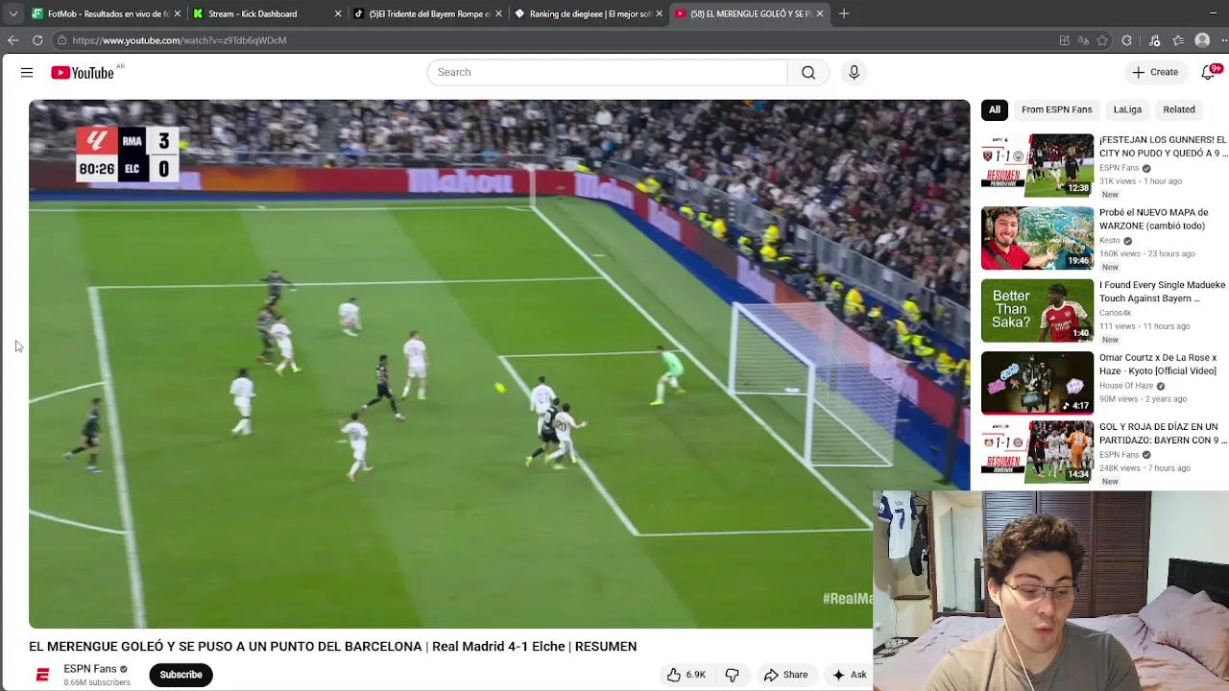The image size is (1229, 691).
Task: Click the Ask button
Action: [850, 675]
